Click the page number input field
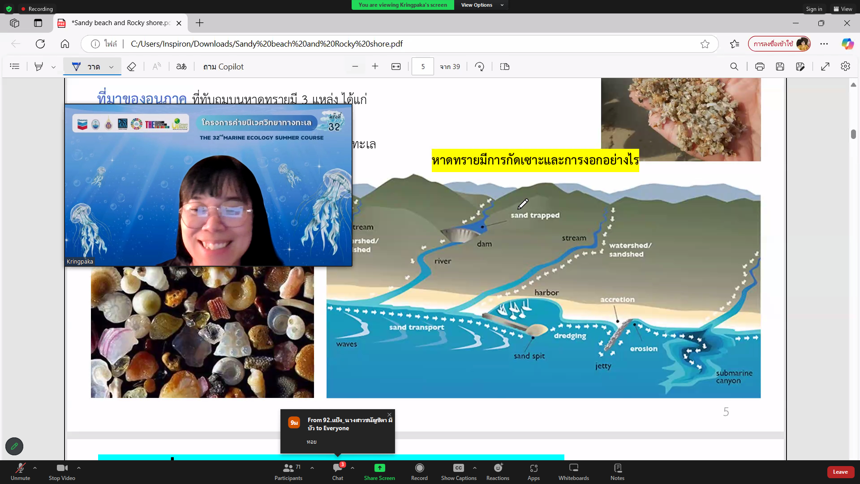This screenshot has height=484, width=860. tap(422, 67)
